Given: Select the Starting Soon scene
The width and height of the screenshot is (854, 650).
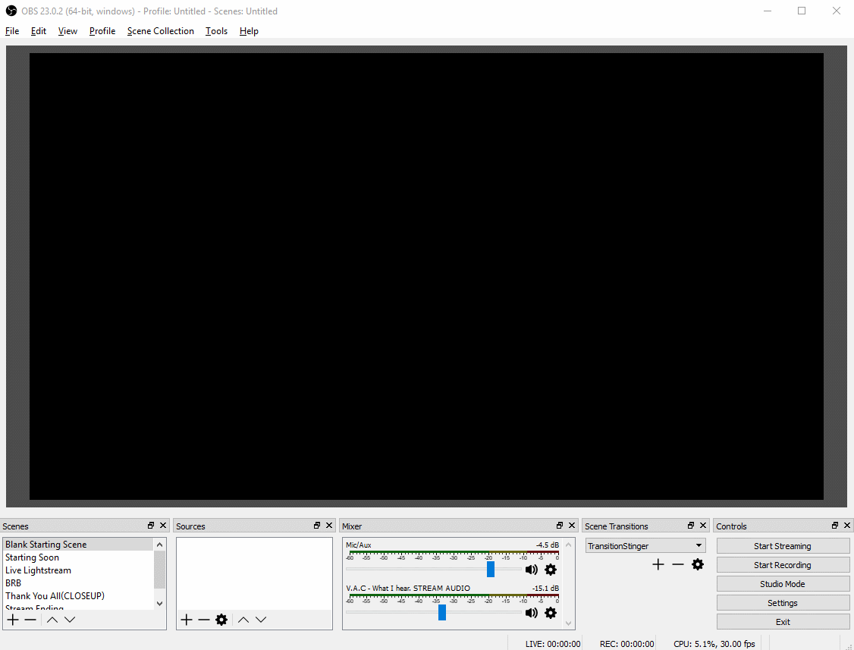Looking at the screenshot, I should (x=78, y=557).
